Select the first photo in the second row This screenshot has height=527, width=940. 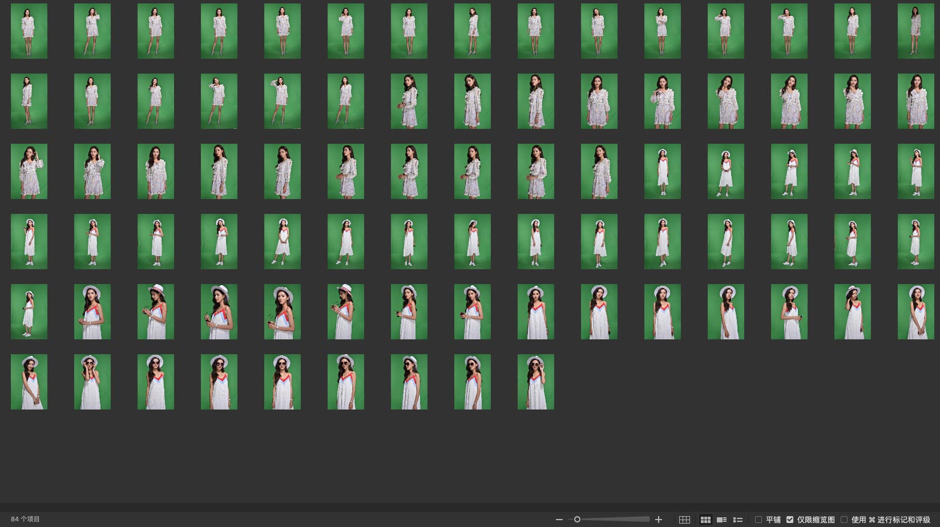pyautogui.click(x=29, y=101)
